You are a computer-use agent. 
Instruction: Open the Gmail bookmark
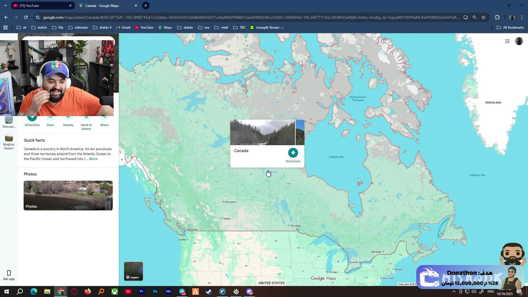click(x=123, y=28)
